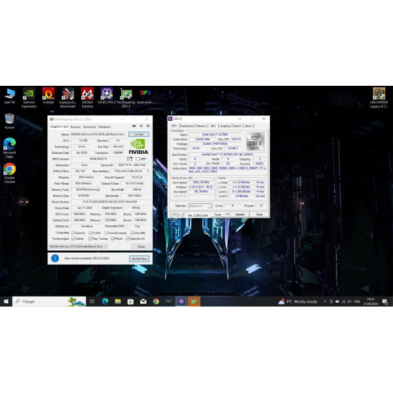Switch to CPU-Z via its taskbar icon
393x393 pixels.
point(181,301)
